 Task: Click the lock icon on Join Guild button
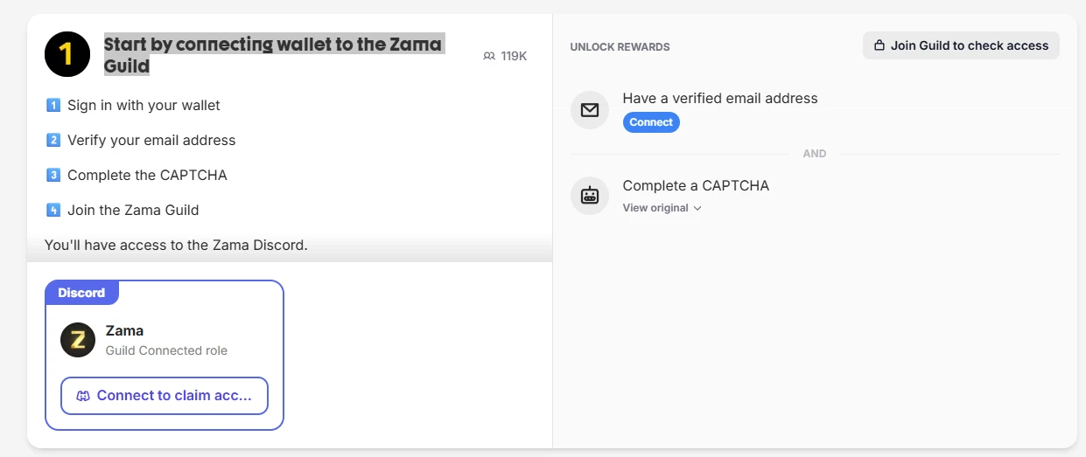tap(879, 45)
